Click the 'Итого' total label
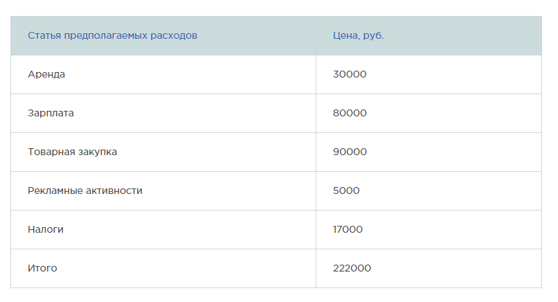Screen dimensions: 558x302 42,268
